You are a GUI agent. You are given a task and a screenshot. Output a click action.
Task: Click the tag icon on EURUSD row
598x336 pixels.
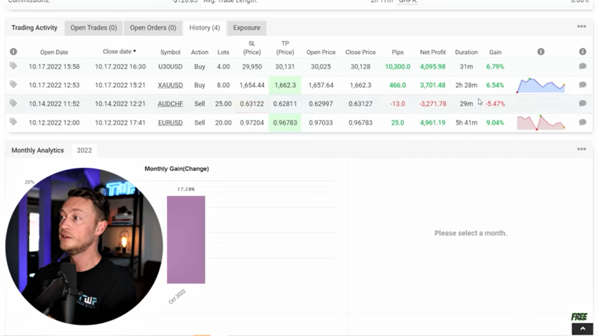(x=13, y=122)
